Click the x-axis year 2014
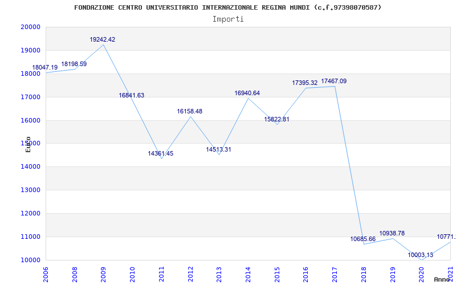 (x=248, y=274)
